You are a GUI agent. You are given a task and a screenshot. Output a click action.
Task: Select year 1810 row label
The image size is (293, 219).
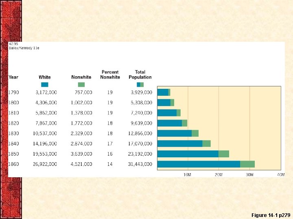pos(13,113)
